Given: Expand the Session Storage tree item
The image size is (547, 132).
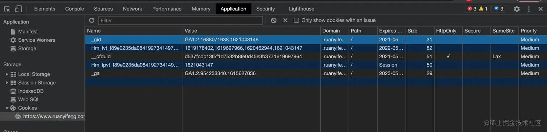Looking at the screenshot, I should (x=7, y=83).
